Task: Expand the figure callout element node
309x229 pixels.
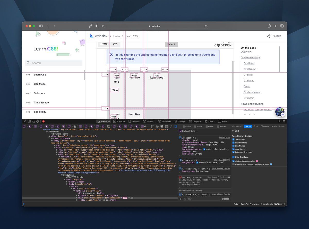Action: (76, 195)
